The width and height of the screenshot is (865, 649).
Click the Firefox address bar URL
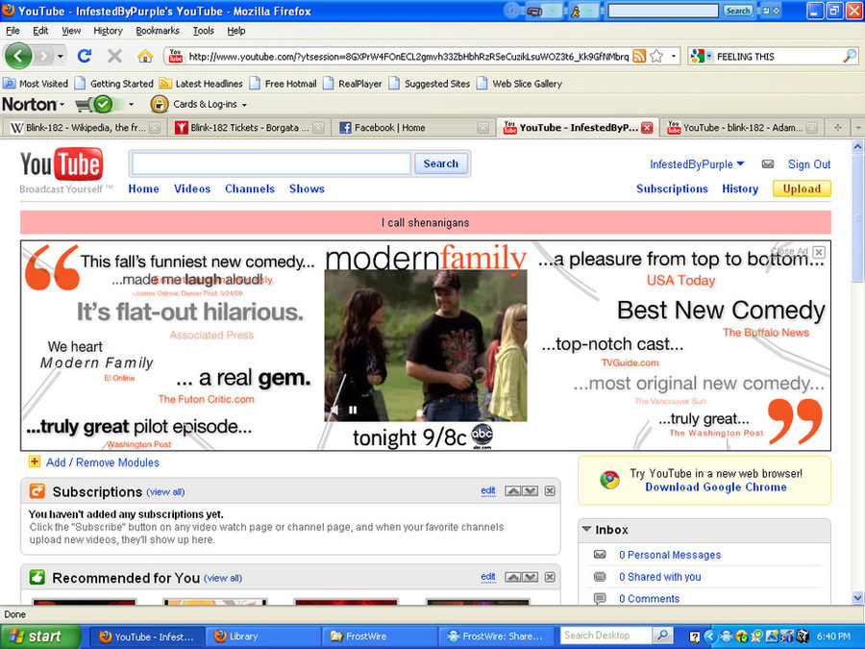(x=408, y=57)
